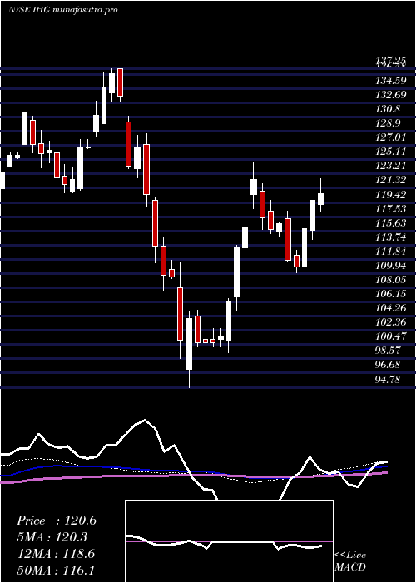Viewport: 416px width, 583px height.
Task: Click the 100.47 price axis label
Action: pyautogui.click(x=391, y=336)
